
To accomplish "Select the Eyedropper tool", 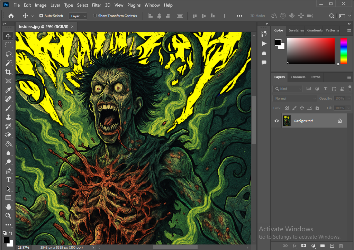I will click(x=8, y=90).
